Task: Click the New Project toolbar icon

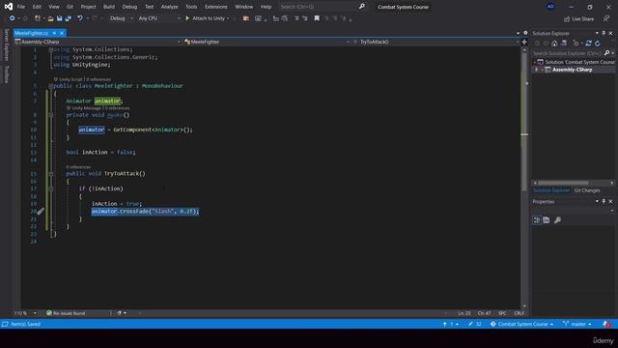Action: pyautogui.click(x=38, y=18)
